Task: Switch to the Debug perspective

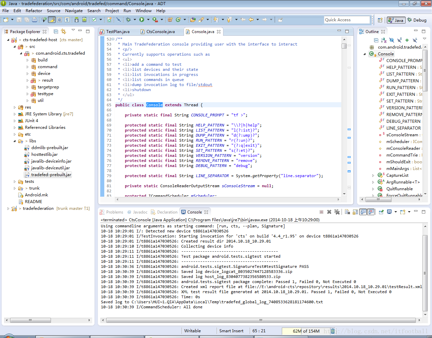Action: 417,20
